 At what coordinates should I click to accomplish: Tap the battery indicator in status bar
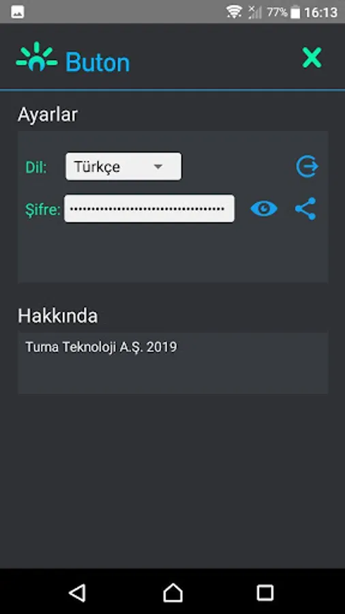click(x=295, y=12)
